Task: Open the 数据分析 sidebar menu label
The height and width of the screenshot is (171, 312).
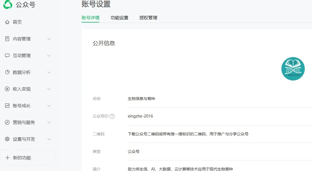Action: pos(22,72)
